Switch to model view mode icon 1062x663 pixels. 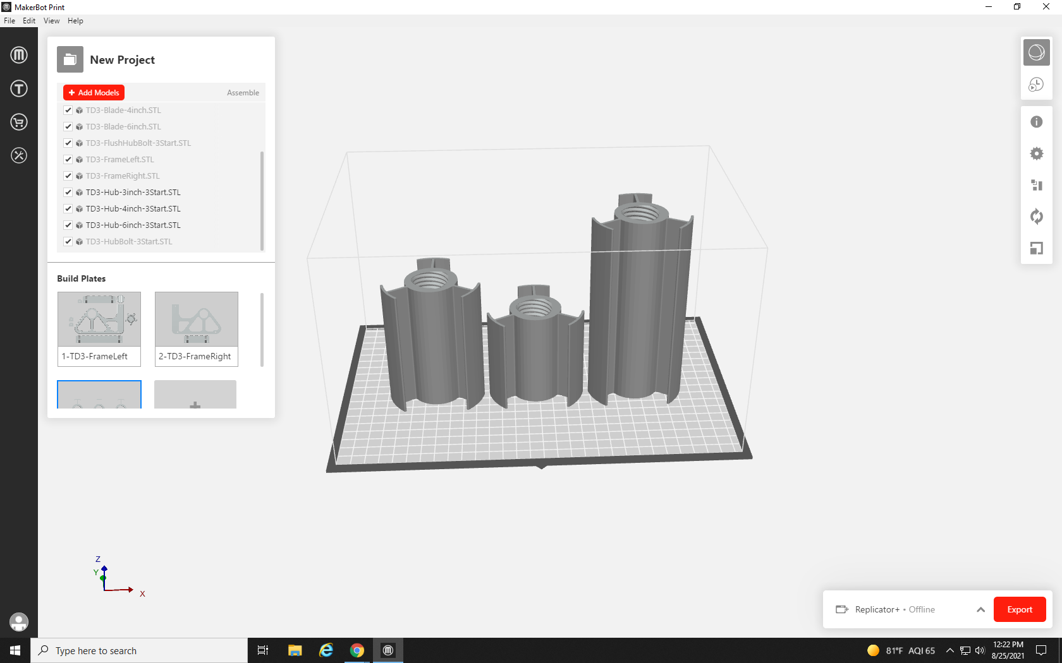click(1037, 52)
